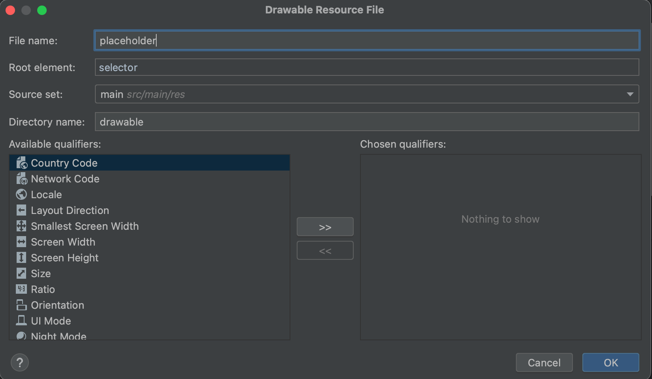Select the UI Mode label
The height and width of the screenshot is (379, 652).
(x=51, y=321)
